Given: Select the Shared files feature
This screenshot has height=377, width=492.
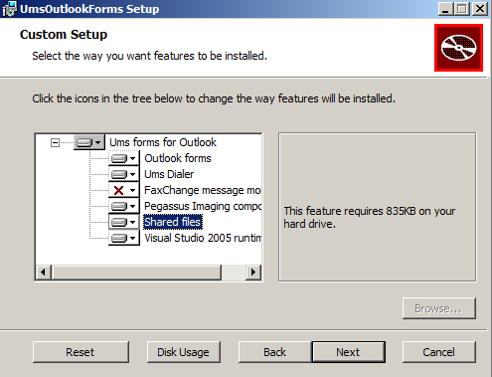Looking at the screenshot, I should click(x=173, y=222).
